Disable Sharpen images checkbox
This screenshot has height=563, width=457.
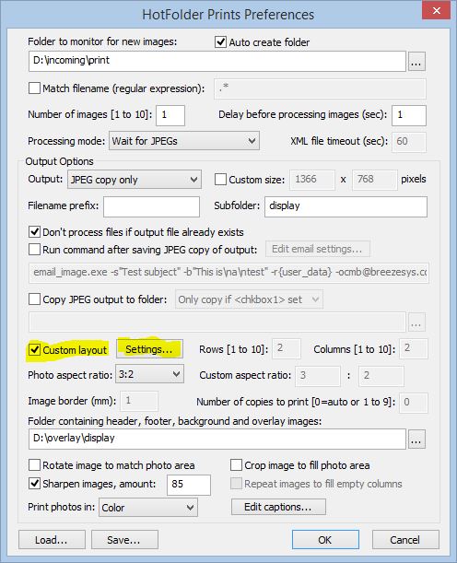pyautogui.click(x=34, y=483)
